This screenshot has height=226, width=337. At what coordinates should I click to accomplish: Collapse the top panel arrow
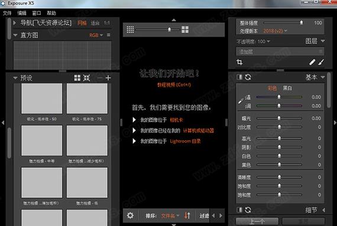(174, 20)
